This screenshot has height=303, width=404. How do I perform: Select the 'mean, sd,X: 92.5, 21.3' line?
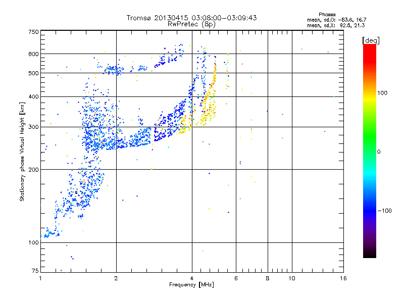336,25
